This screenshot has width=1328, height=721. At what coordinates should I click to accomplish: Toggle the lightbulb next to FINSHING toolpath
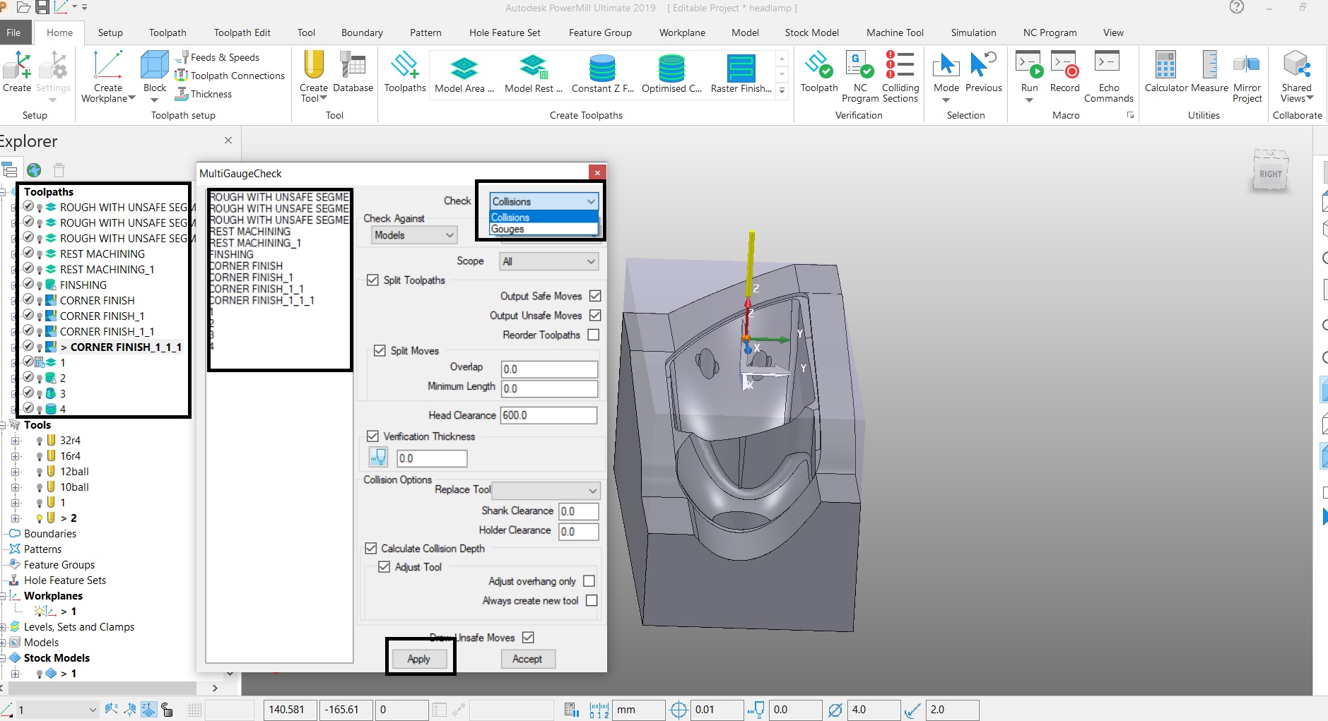pyautogui.click(x=40, y=285)
